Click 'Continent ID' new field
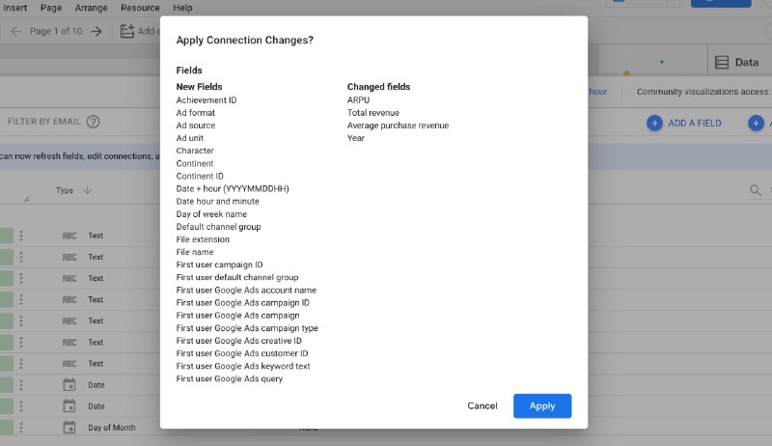 200,177
